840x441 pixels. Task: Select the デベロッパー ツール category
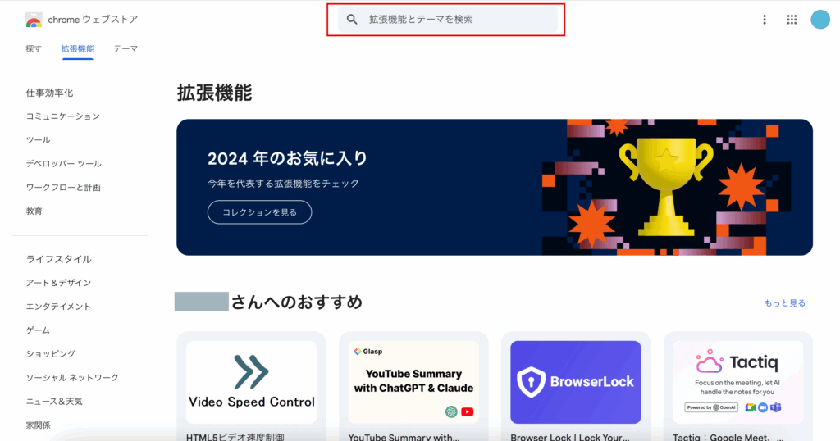click(x=64, y=164)
